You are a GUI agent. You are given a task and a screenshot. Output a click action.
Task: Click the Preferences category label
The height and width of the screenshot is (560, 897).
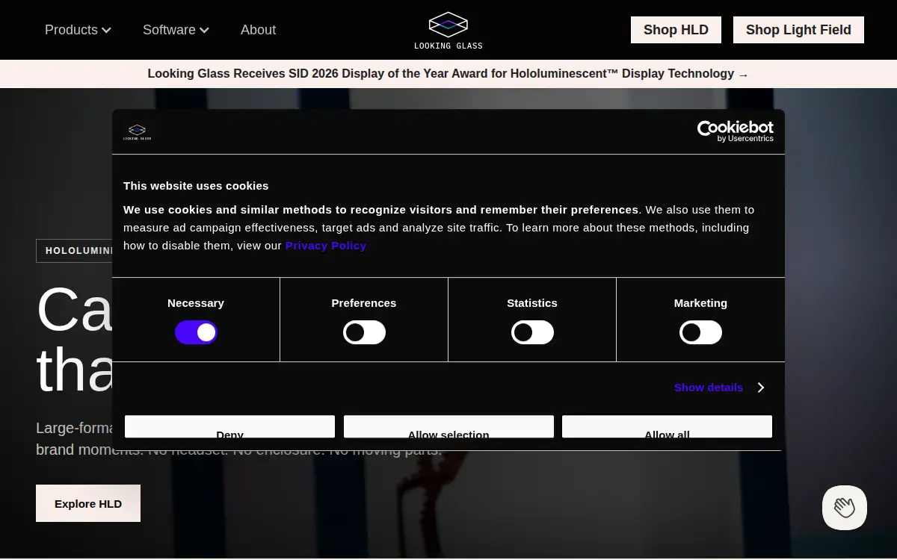(x=364, y=302)
